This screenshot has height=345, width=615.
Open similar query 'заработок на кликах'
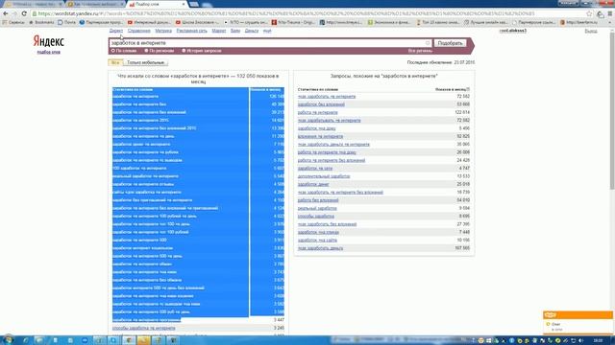(318, 232)
